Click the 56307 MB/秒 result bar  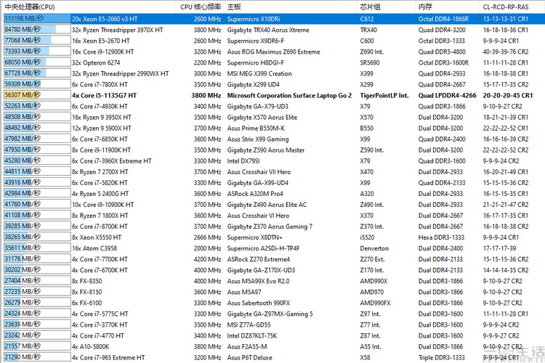pos(37,95)
